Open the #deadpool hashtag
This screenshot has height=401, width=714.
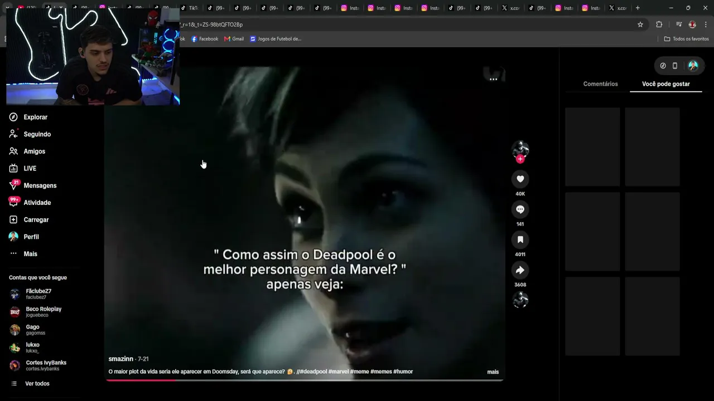click(313, 371)
